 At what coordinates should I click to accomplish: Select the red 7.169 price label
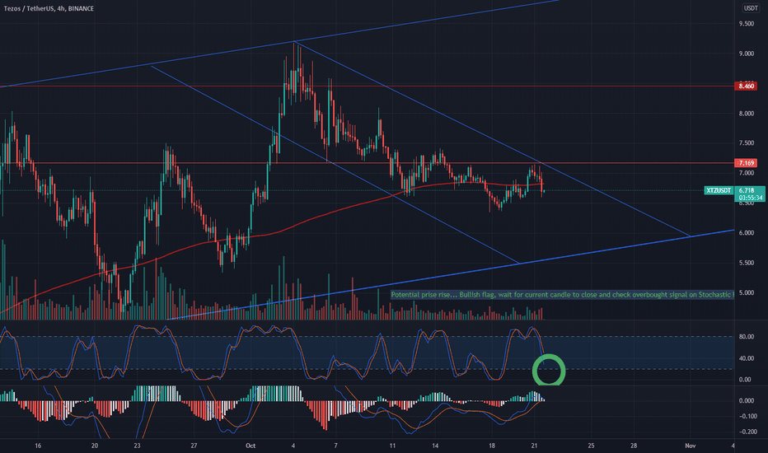click(x=746, y=162)
